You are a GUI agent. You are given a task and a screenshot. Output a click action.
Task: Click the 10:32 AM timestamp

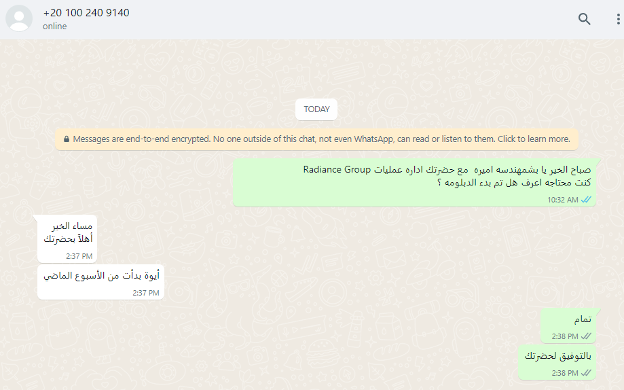click(563, 200)
